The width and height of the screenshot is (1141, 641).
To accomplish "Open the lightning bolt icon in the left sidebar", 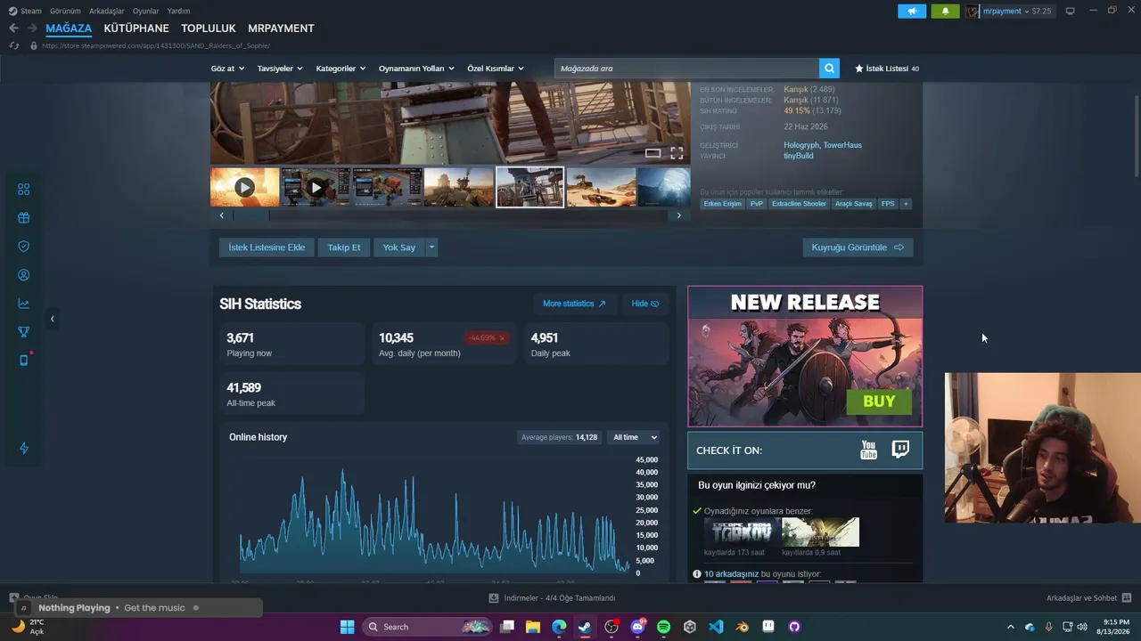I will click(24, 448).
